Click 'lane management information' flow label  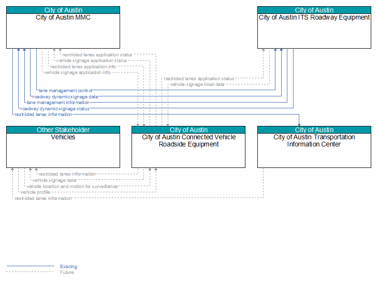tap(58, 103)
